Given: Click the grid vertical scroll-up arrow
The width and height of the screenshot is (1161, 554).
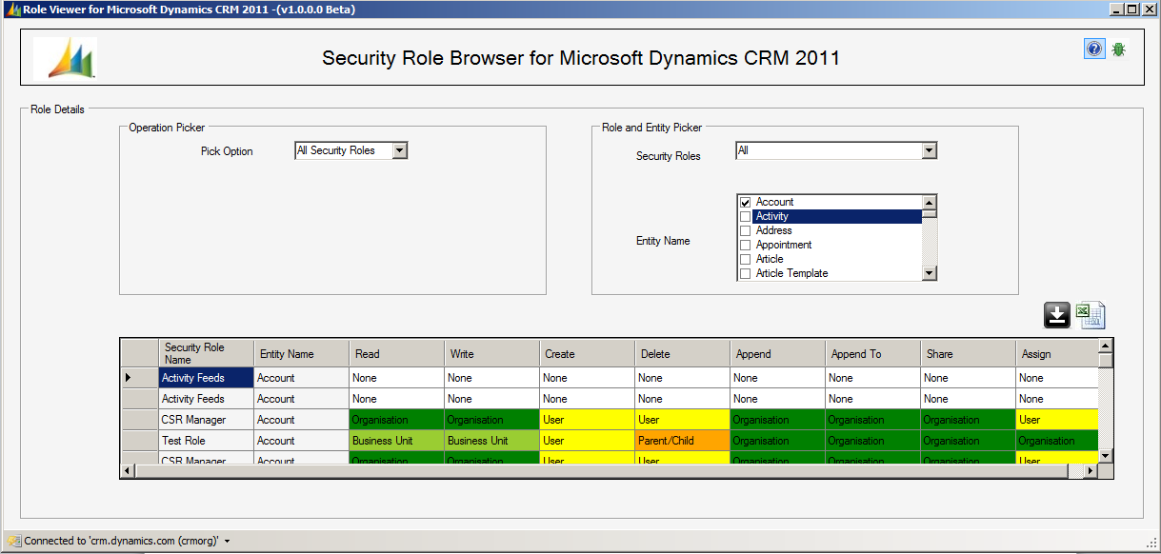Looking at the screenshot, I should 1105,346.
